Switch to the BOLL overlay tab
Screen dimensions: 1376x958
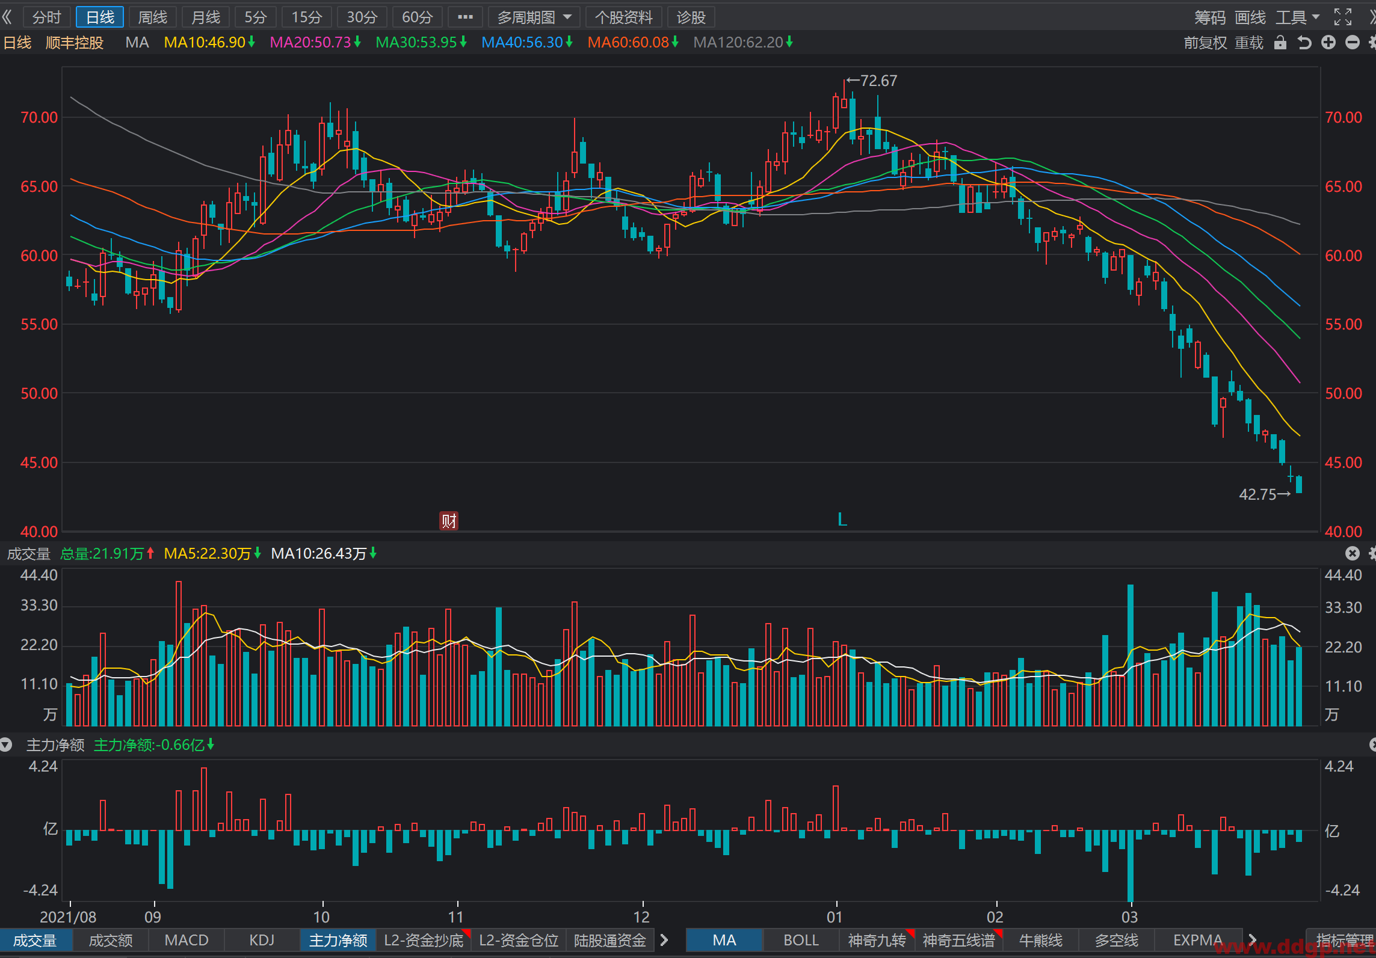click(x=801, y=940)
